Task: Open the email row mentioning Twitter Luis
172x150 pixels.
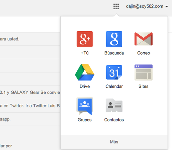Action: (x=30, y=106)
